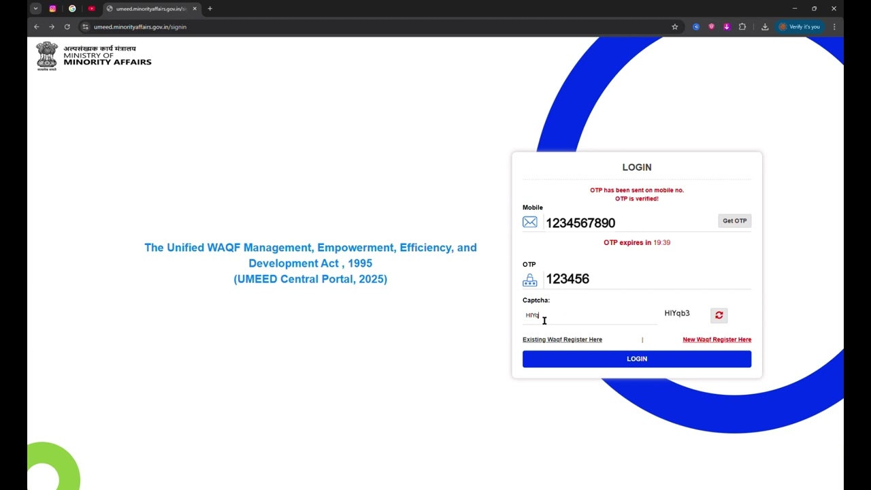Click the Ministry of Minority Affairs logo
871x490 pixels.
click(94, 56)
